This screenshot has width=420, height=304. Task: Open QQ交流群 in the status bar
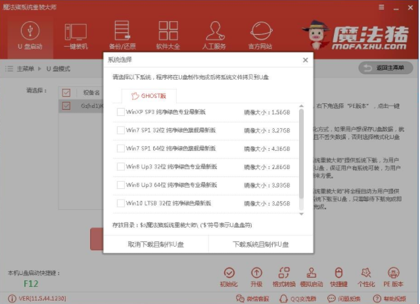click(298, 298)
